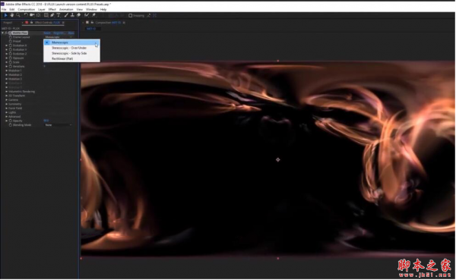456x280 pixels.
Task: Toggle the Scale stopwatch
Action: (11, 62)
